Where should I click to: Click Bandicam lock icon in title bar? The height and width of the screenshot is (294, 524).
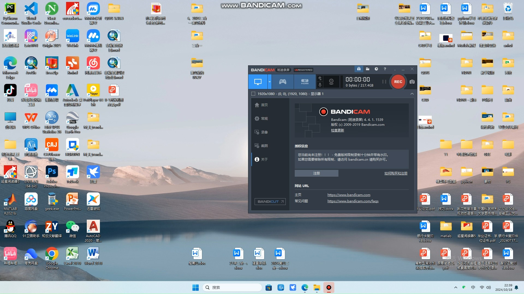(x=359, y=69)
